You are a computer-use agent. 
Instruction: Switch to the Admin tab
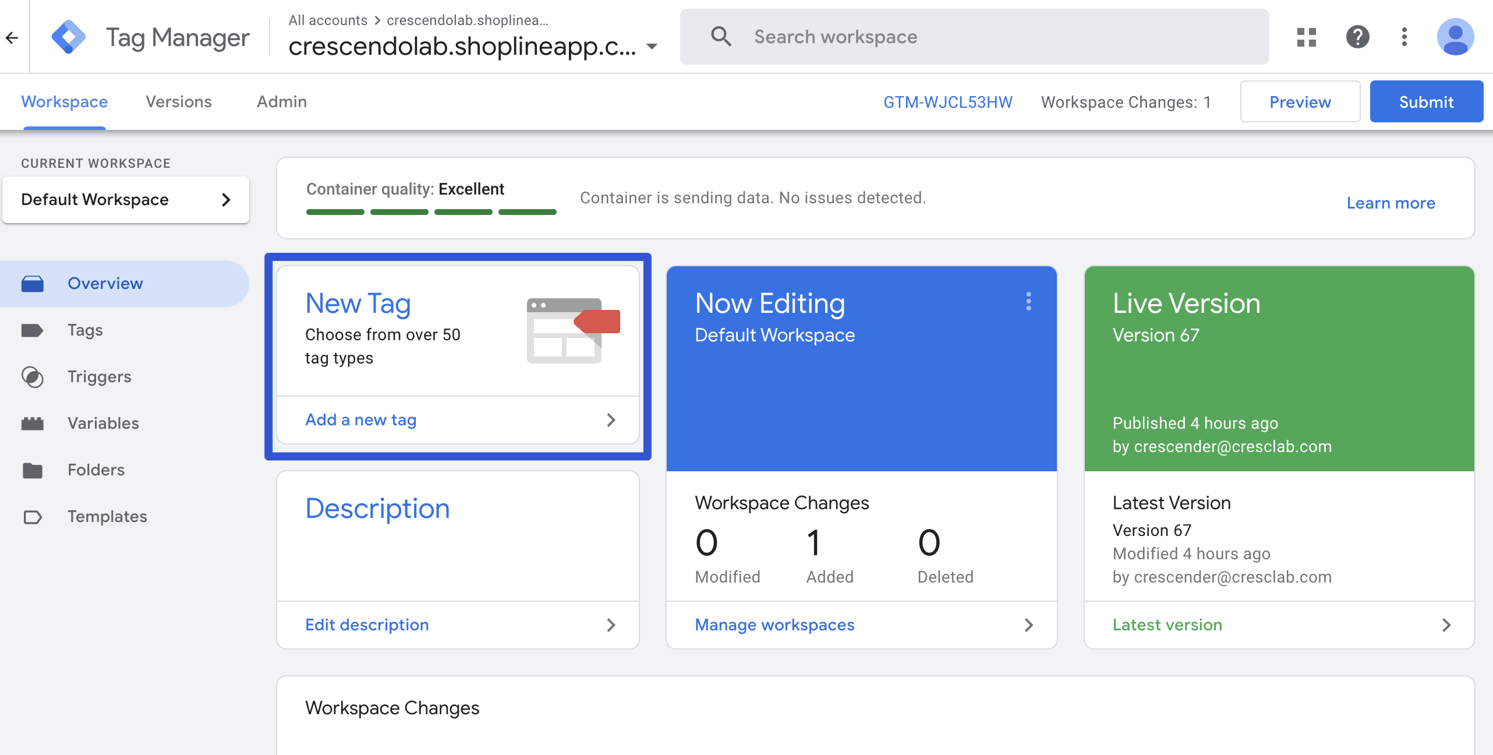(x=282, y=102)
